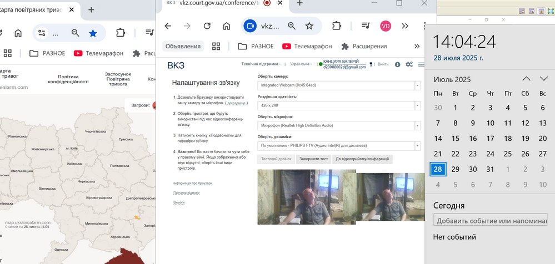The image size is (555, 264).
Task: Open resolution dropdown showing 426 x 240
Action: point(339,105)
